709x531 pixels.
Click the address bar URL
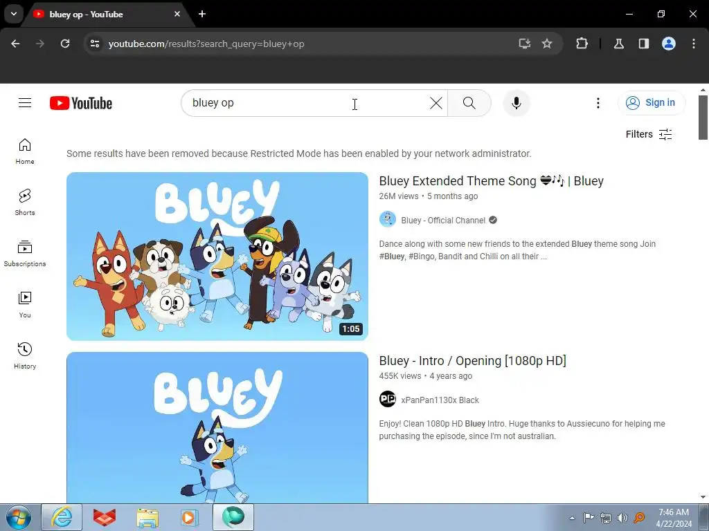[206, 44]
